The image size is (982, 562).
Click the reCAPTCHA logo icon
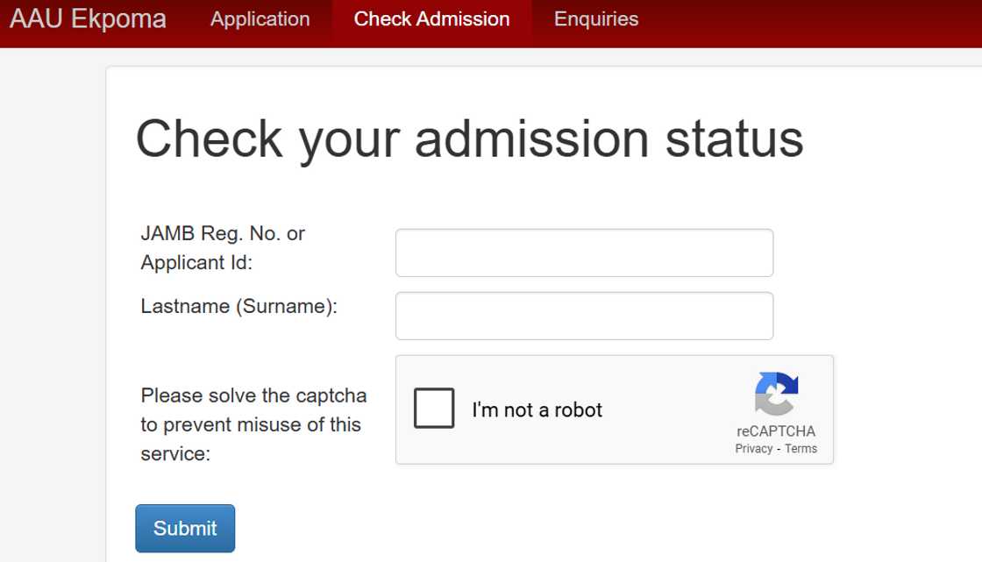tap(776, 394)
